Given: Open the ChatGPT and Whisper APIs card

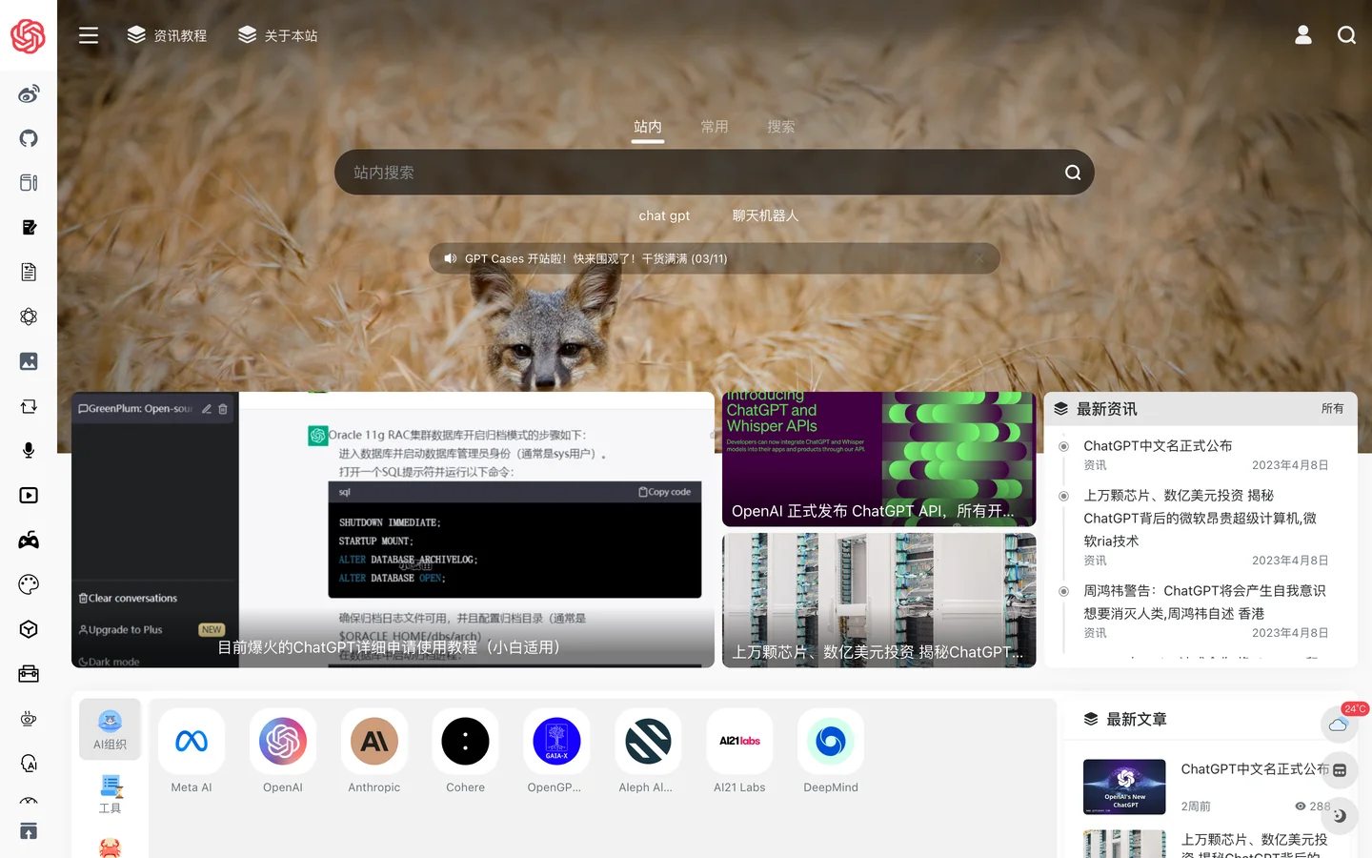Looking at the screenshot, I should coord(878,459).
